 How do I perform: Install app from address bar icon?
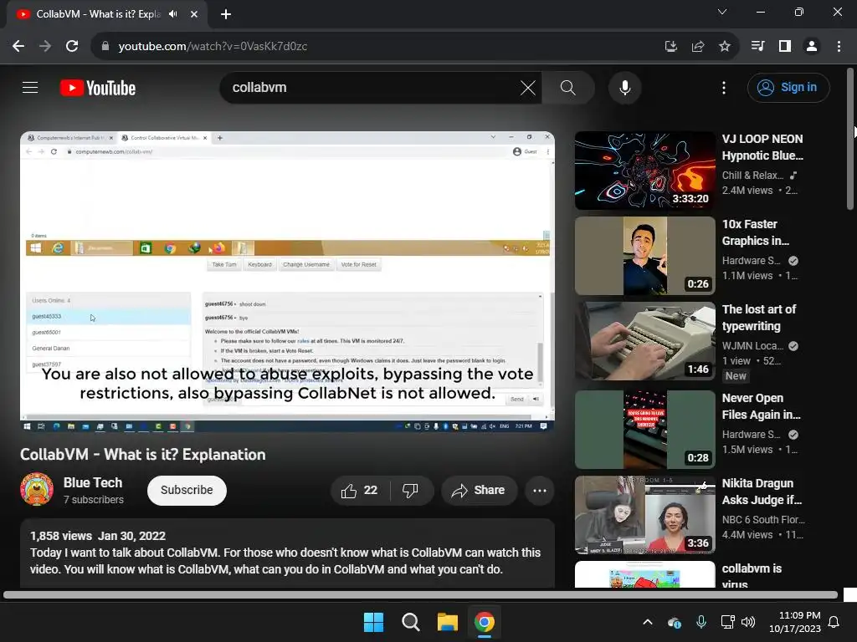(x=670, y=47)
